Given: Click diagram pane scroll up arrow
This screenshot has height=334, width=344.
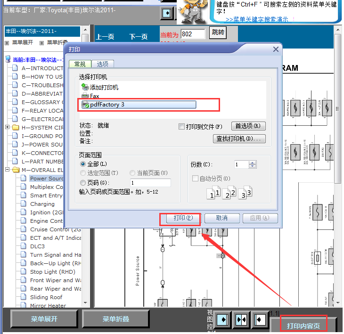Looking at the screenshot, I should [338, 30].
